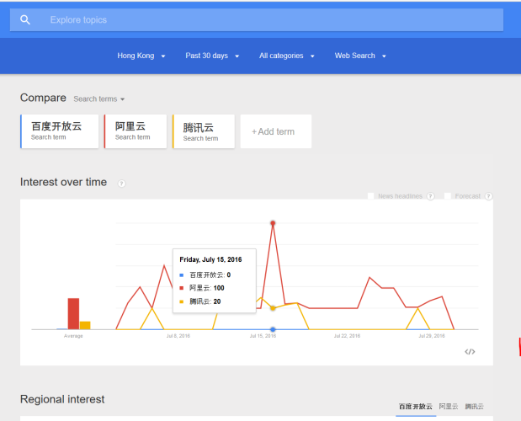Switch Regional interest to 百度开放云 tab

coord(415,407)
